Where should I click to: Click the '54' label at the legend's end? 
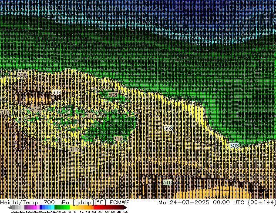[x=125, y=212]
